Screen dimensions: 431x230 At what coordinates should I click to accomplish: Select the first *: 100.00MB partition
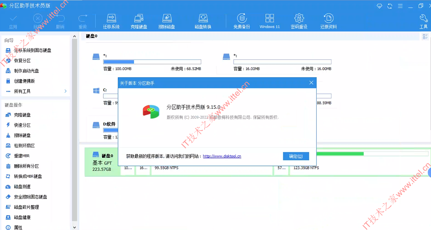(147, 62)
